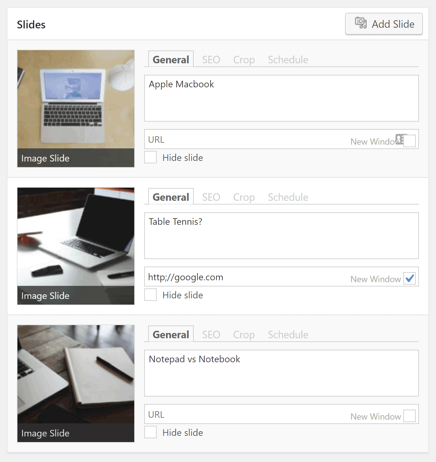Click the media icon in Add Slide
This screenshot has height=462, width=436.
tap(361, 23)
